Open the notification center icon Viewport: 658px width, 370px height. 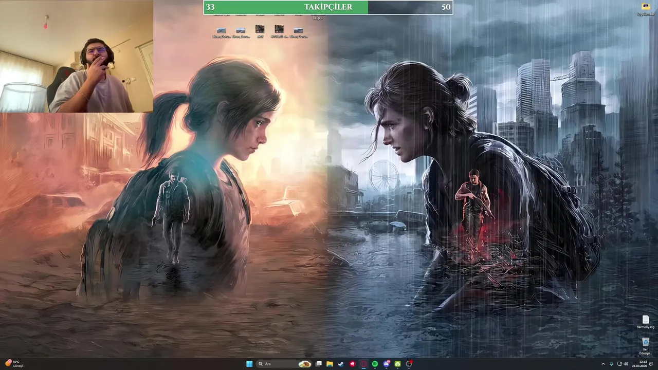(651, 364)
